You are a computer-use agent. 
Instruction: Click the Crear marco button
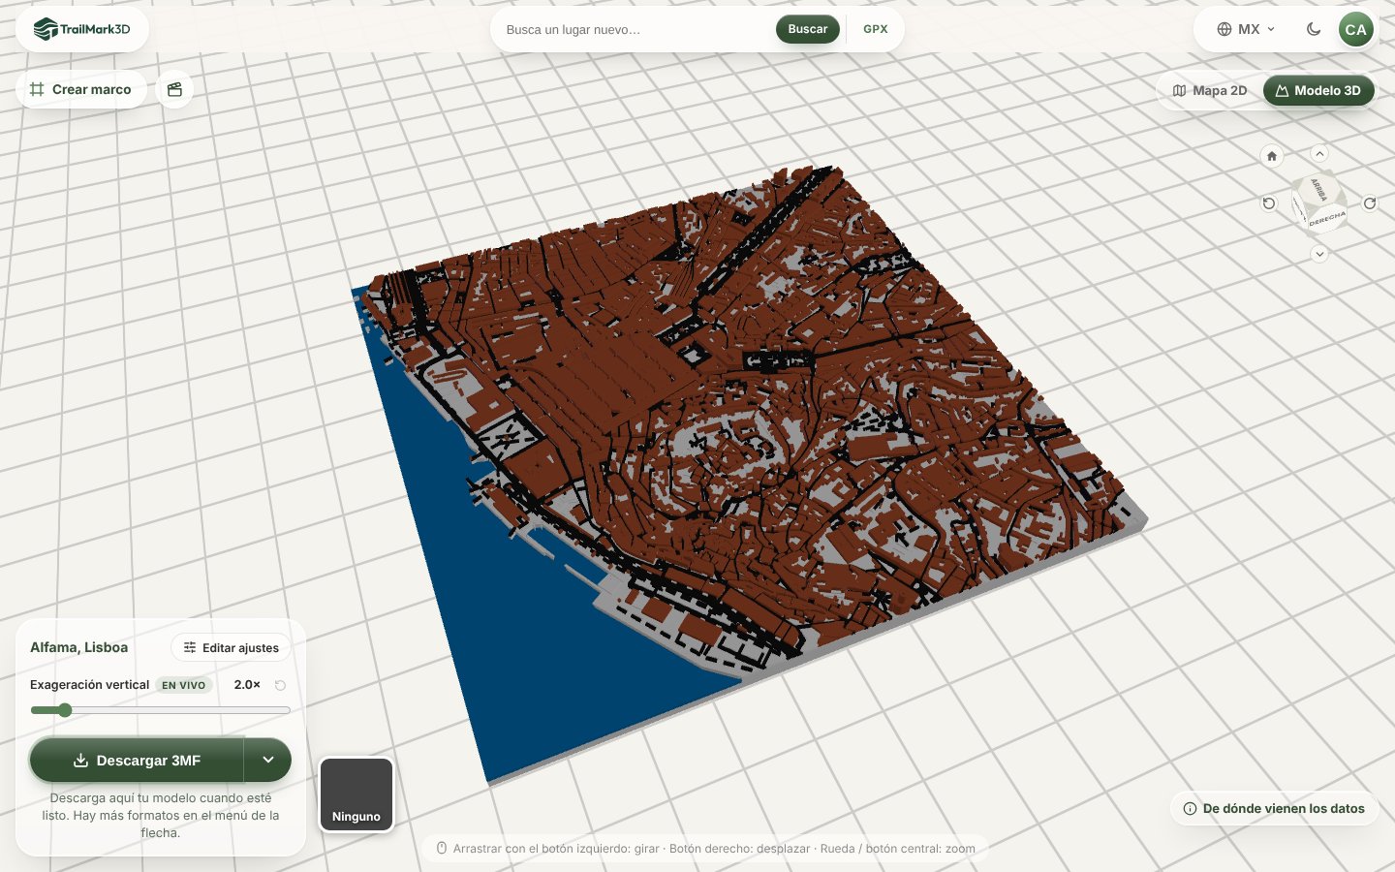click(81, 89)
